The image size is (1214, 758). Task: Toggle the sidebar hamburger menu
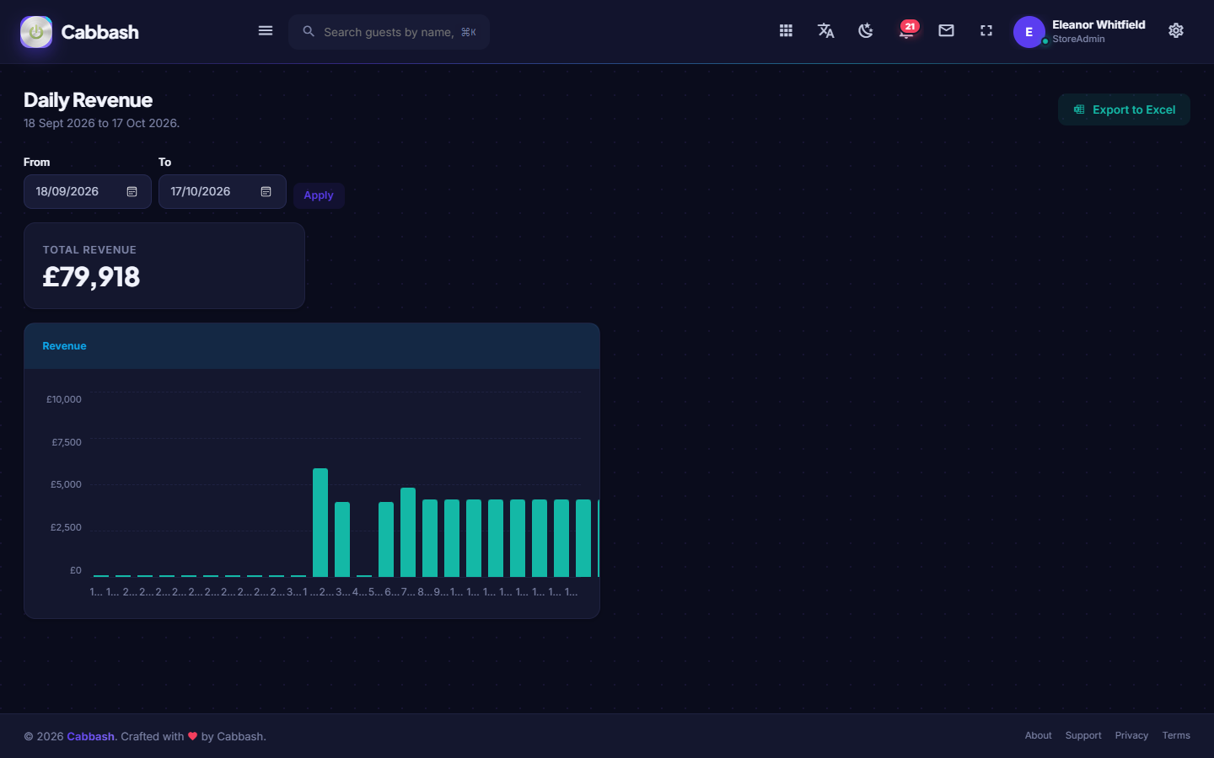tap(266, 31)
